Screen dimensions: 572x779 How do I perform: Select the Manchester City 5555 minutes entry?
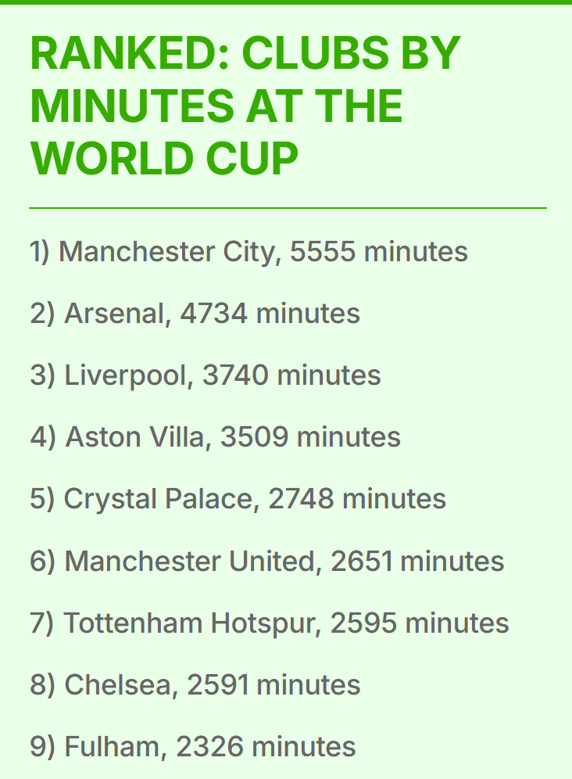pyautogui.click(x=248, y=251)
